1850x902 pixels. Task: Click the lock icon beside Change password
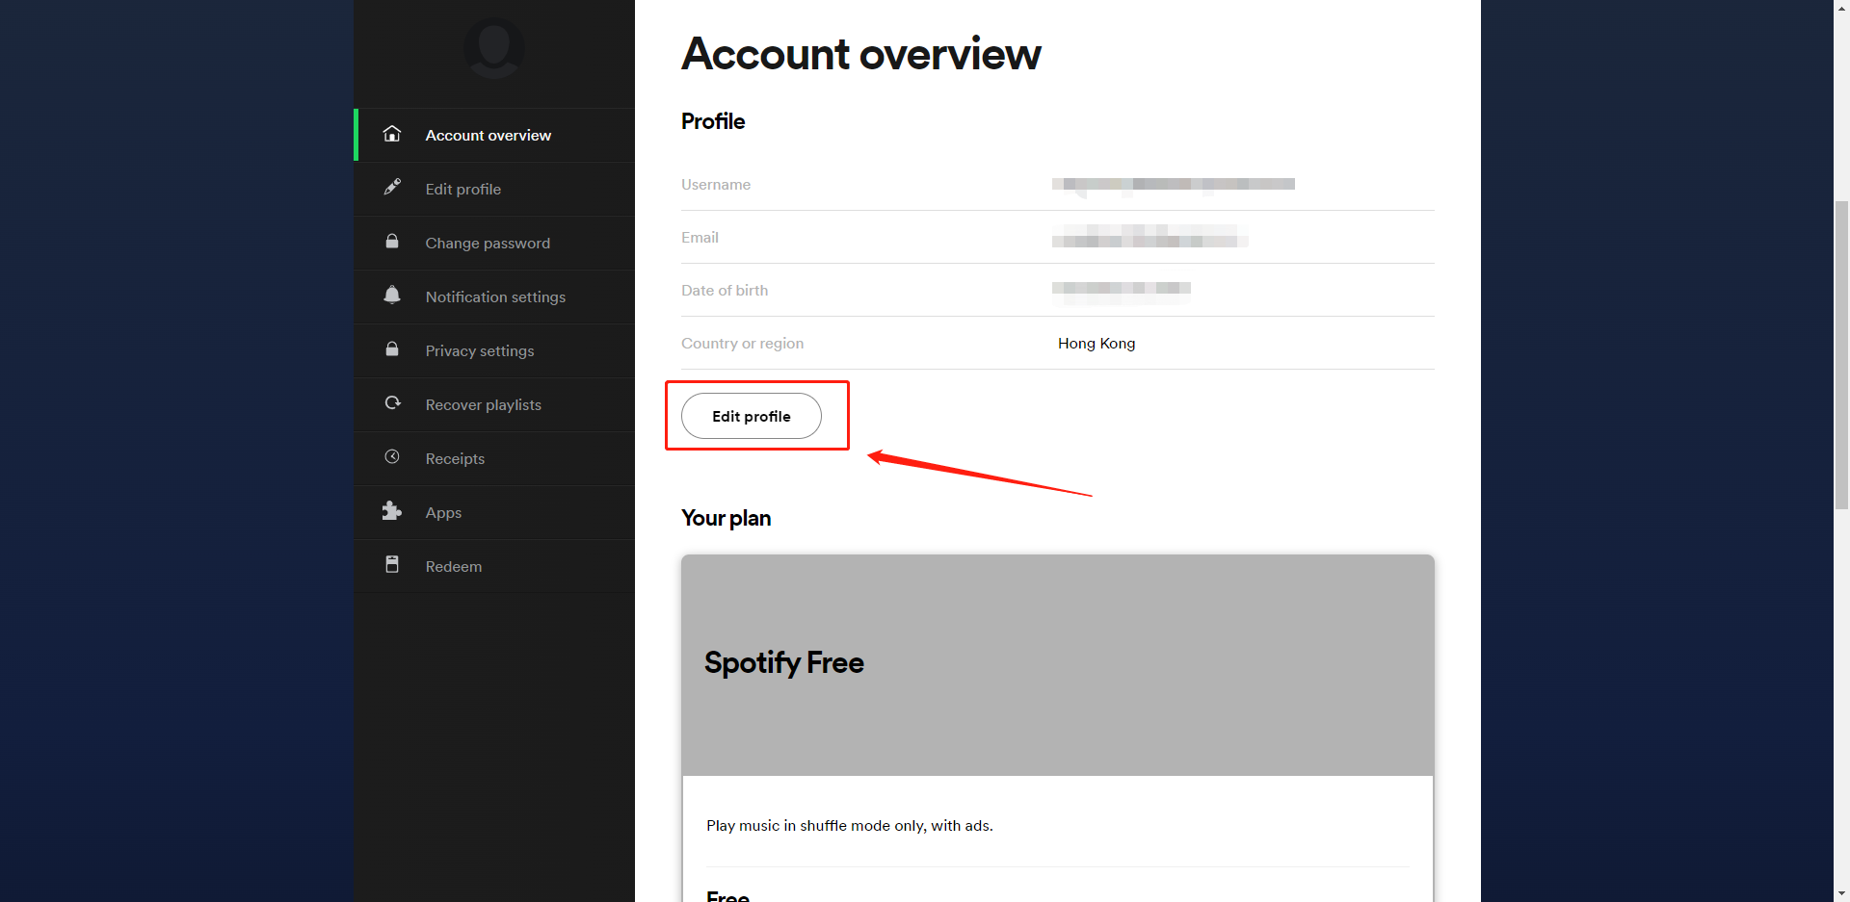pos(392,241)
